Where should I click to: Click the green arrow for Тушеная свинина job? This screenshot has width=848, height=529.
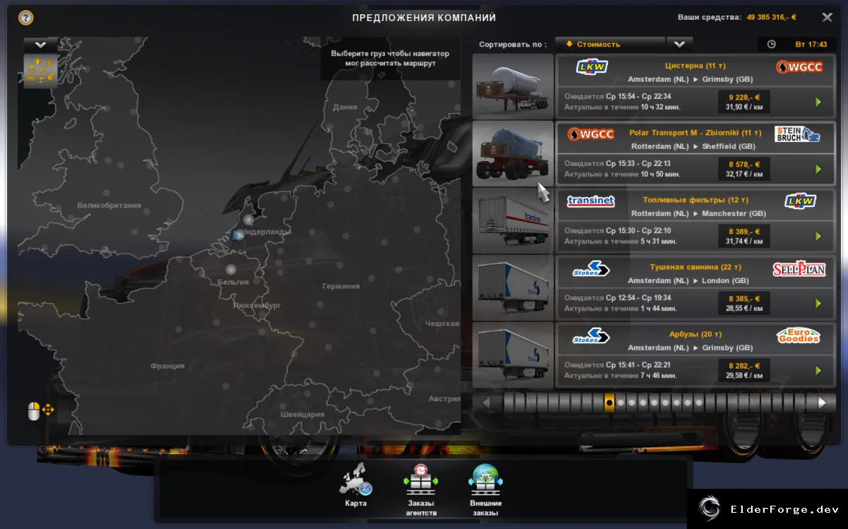click(x=818, y=304)
